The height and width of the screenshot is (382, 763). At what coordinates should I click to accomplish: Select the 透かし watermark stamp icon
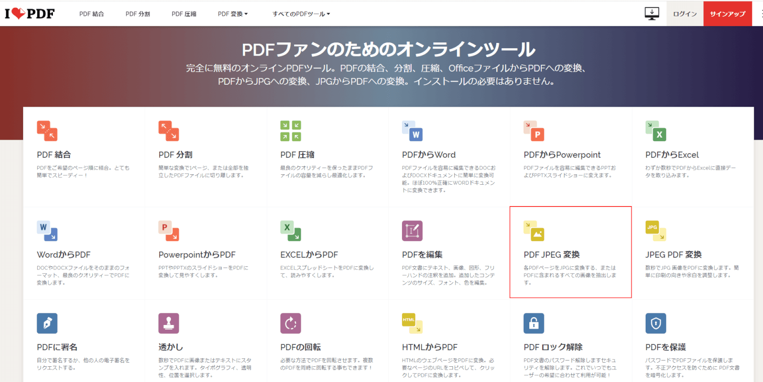click(x=169, y=323)
